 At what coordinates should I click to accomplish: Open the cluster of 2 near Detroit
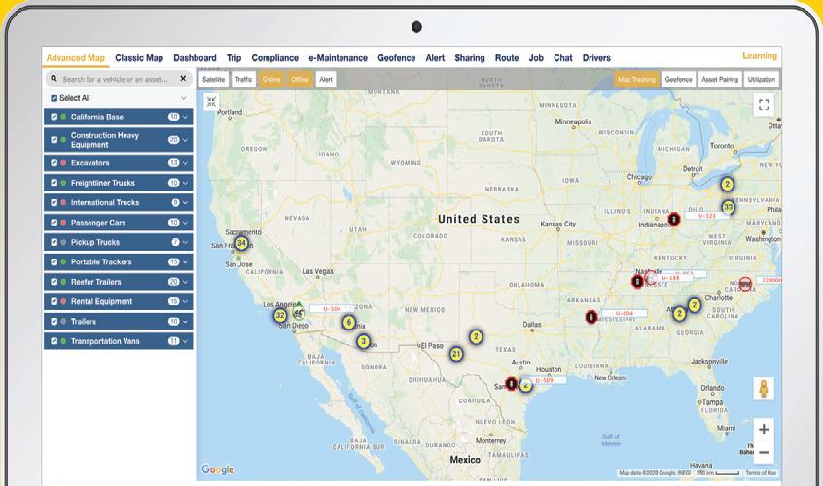tap(727, 184)
